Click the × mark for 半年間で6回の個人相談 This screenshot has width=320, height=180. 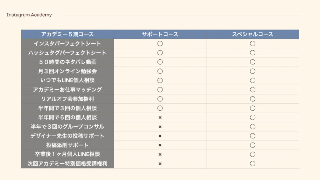(160, 117)
